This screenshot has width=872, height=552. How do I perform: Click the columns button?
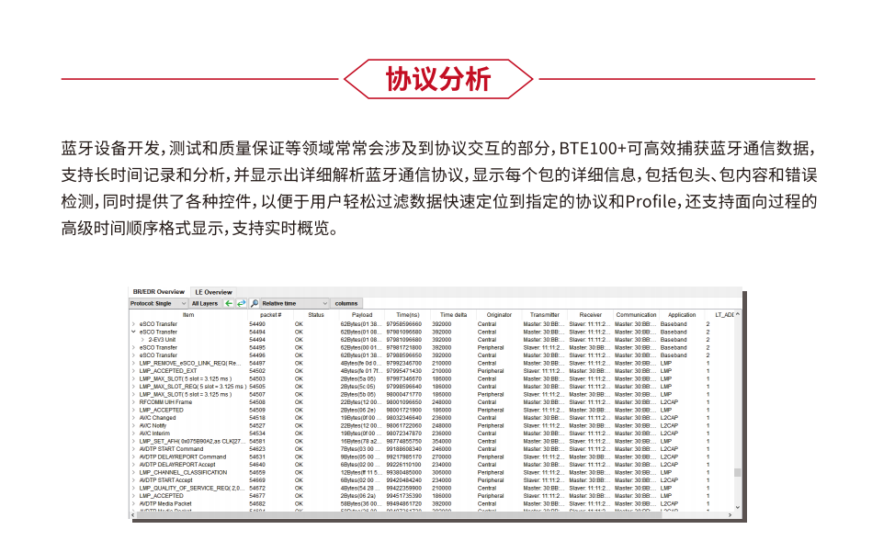click(346, 303)
